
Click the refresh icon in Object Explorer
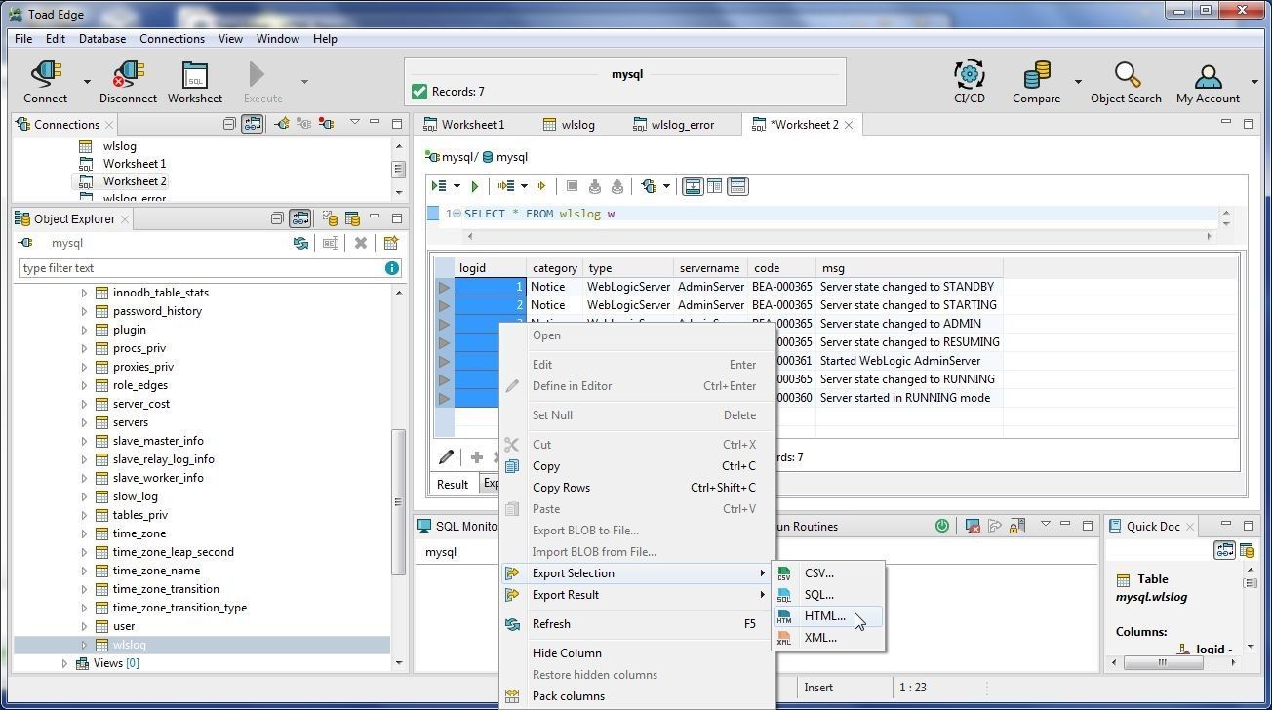[300, 243]
